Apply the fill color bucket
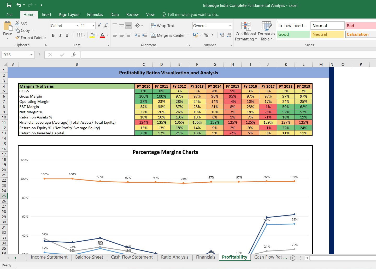The width and height of the screenshot is (376, 269). coord(92,35)
